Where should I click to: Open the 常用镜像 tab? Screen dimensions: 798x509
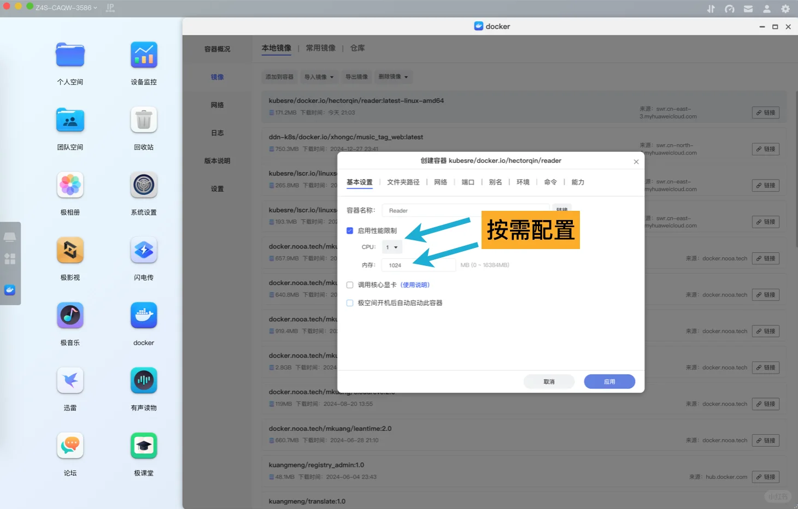coord(321,48)
